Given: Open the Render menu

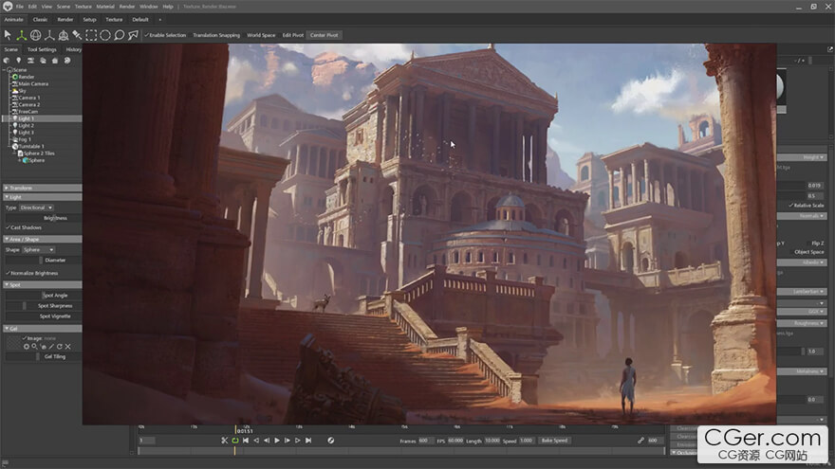Looking at the screenshot, I should click(127, 7).
